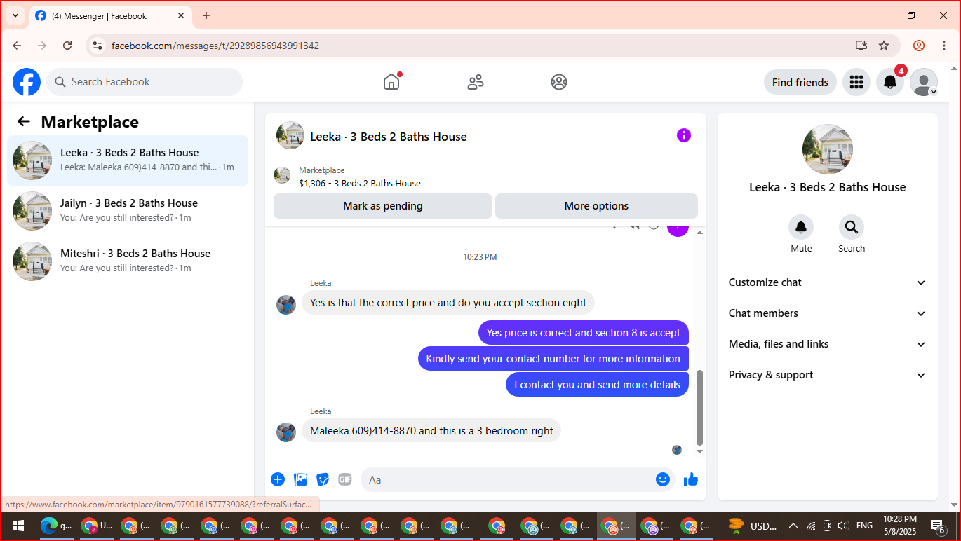
Task: Click the Mark as pending button
Action: pyautogui.click(x=383, y=206)
